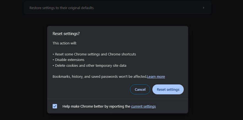Click the word "Bookmarks" in the dialog
Screen dimensions: 243x120
tap(61, 76)
